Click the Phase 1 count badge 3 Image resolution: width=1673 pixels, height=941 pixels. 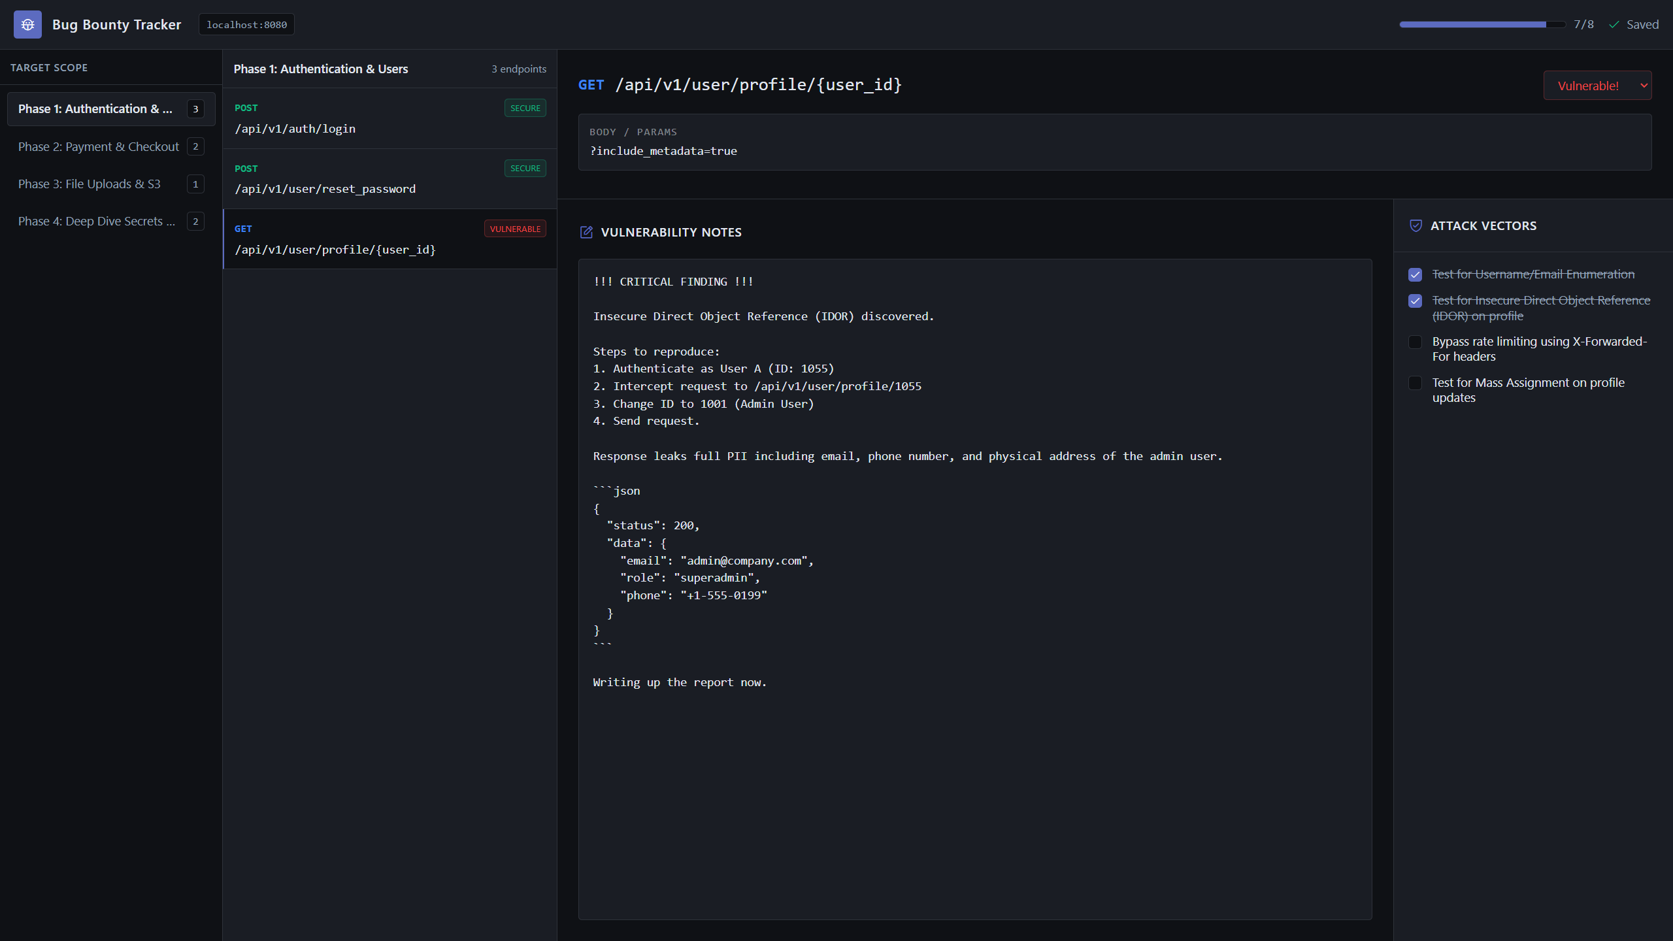[x=195, y=109]
